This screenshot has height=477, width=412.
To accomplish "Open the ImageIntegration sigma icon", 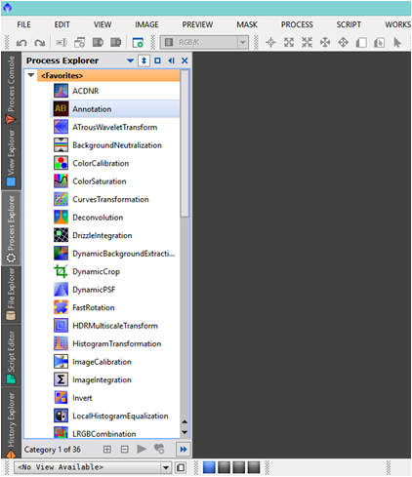I will [61, 379].
